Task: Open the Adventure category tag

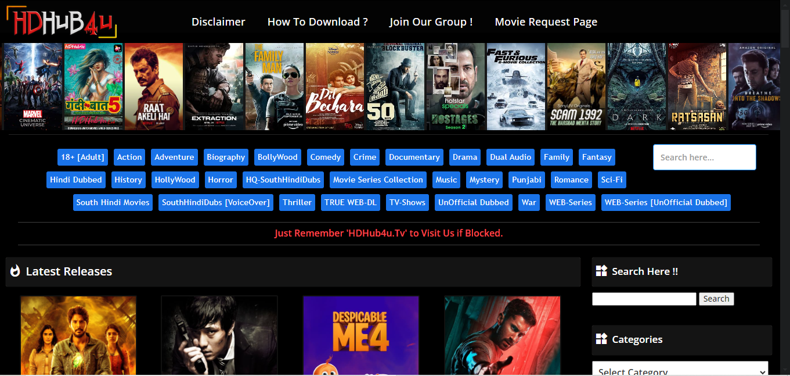Action: (x=174, y=157)
